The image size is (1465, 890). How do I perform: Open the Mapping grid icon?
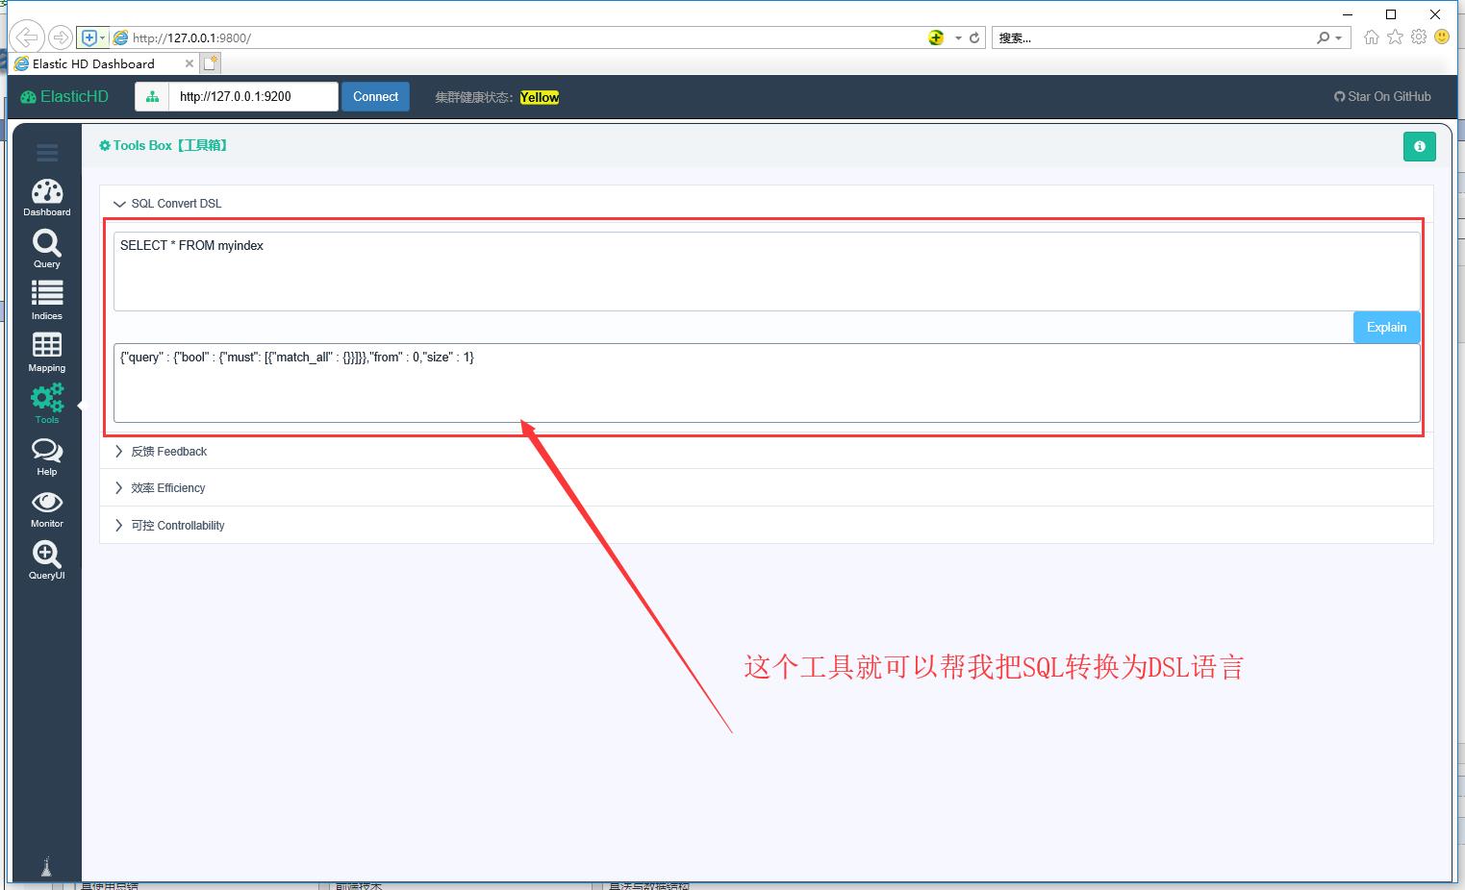pyautogui.click(x=47, y=353)
